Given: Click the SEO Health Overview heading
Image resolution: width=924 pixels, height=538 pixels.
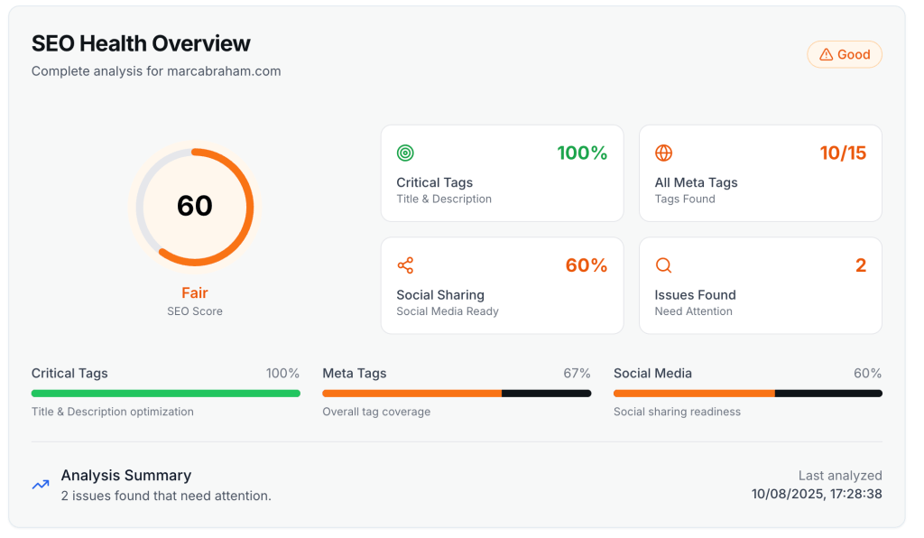Looking at the screenshot, I should coord(141,43).
